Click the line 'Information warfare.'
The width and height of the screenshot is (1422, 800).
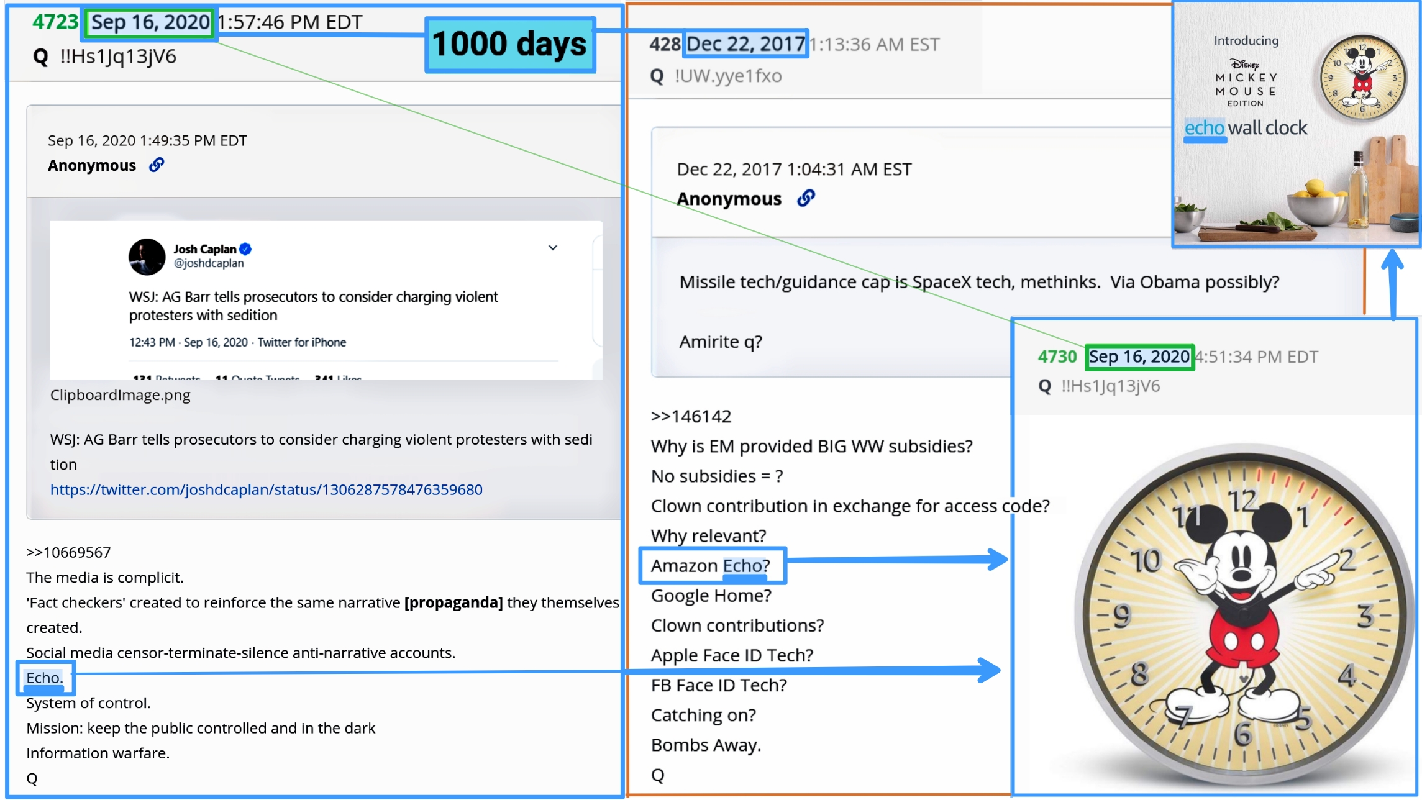pyautogui.click(x=98, y=753)
